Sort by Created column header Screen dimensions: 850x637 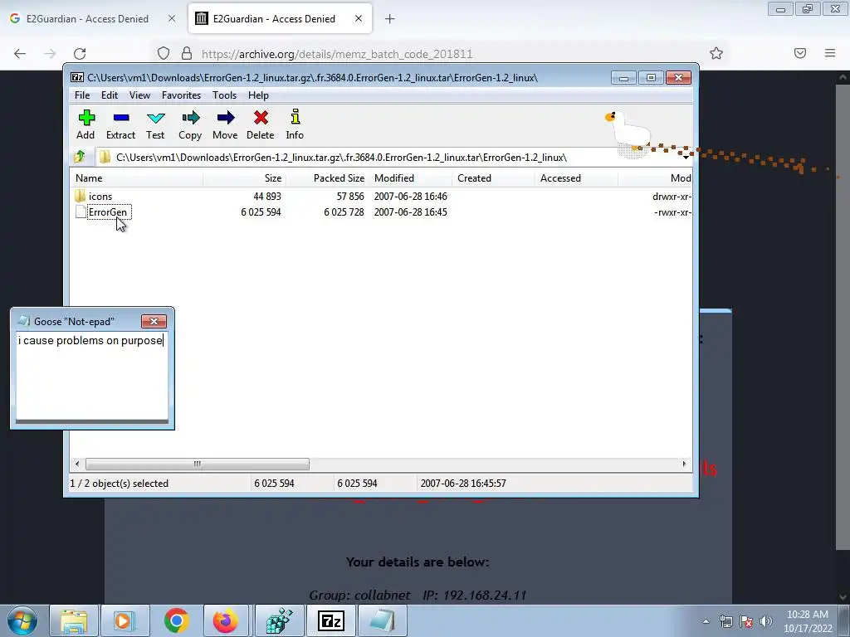click(x=493, y=178)
